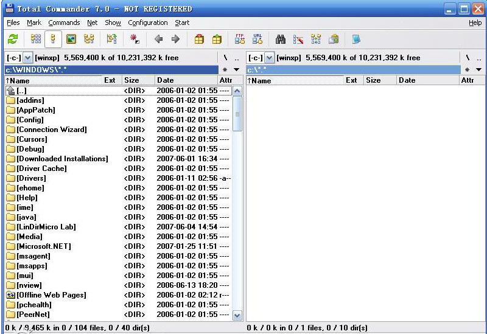
Task: Open the left panel drive [-c-] dropdown
Action: [27, 58]
